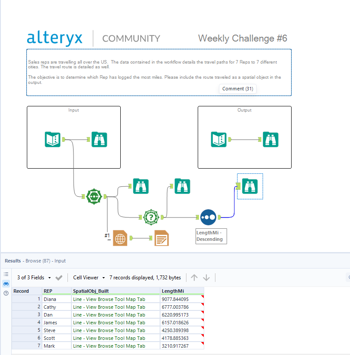This screenshot has width=350, height=355.
Task: Select the highlighted Browse tool after Sort
Action: 250,186
